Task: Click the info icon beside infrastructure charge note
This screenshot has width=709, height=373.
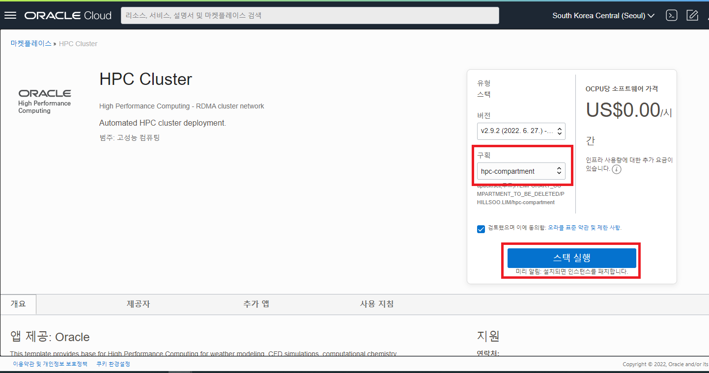Action: 617,169
